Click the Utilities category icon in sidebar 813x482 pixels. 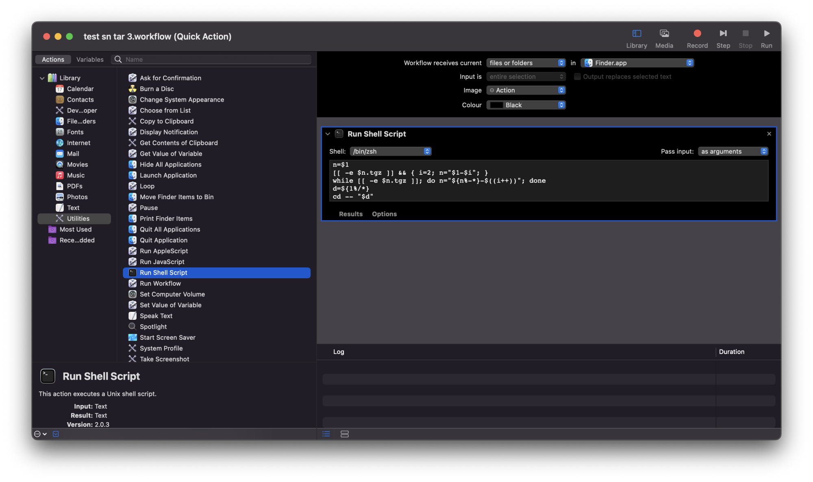[x=59, y=218]
